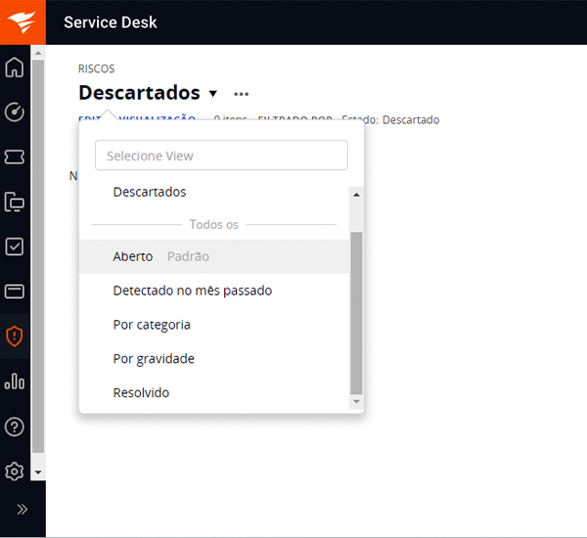Click dropdown list scroll up arrow
Screen dimensions: 587x538
[x=356, y=195]
